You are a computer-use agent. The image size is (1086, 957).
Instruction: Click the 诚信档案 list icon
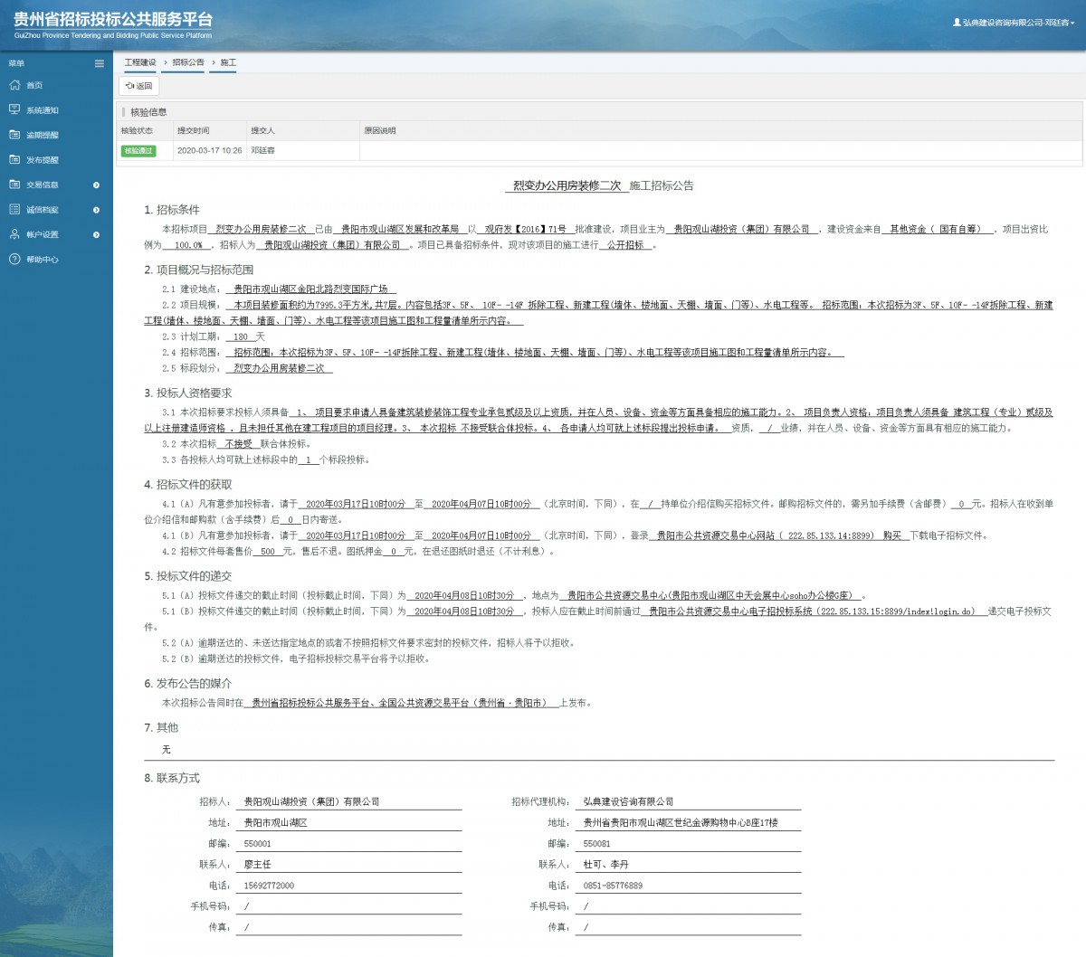(14, 209)
